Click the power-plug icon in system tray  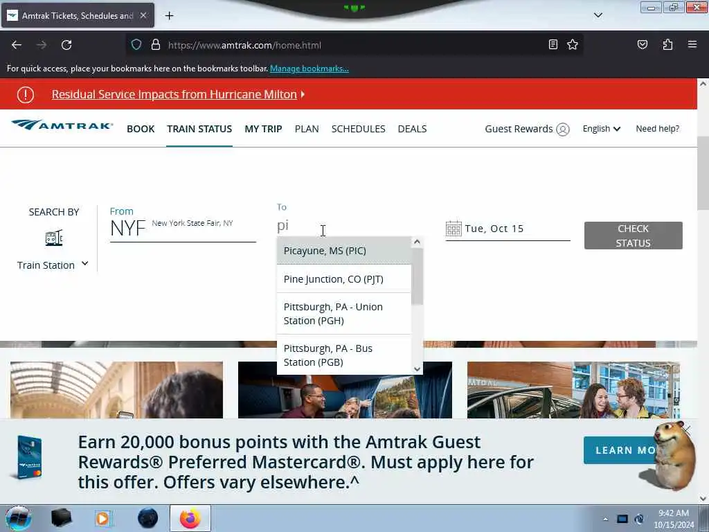point(639,519)
